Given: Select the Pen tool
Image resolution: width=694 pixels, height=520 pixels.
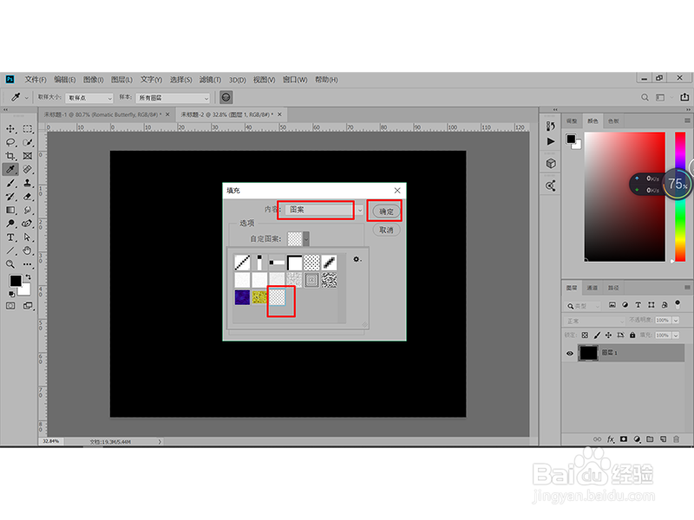Looking at the screenshot, I should [x=28, y=224].
